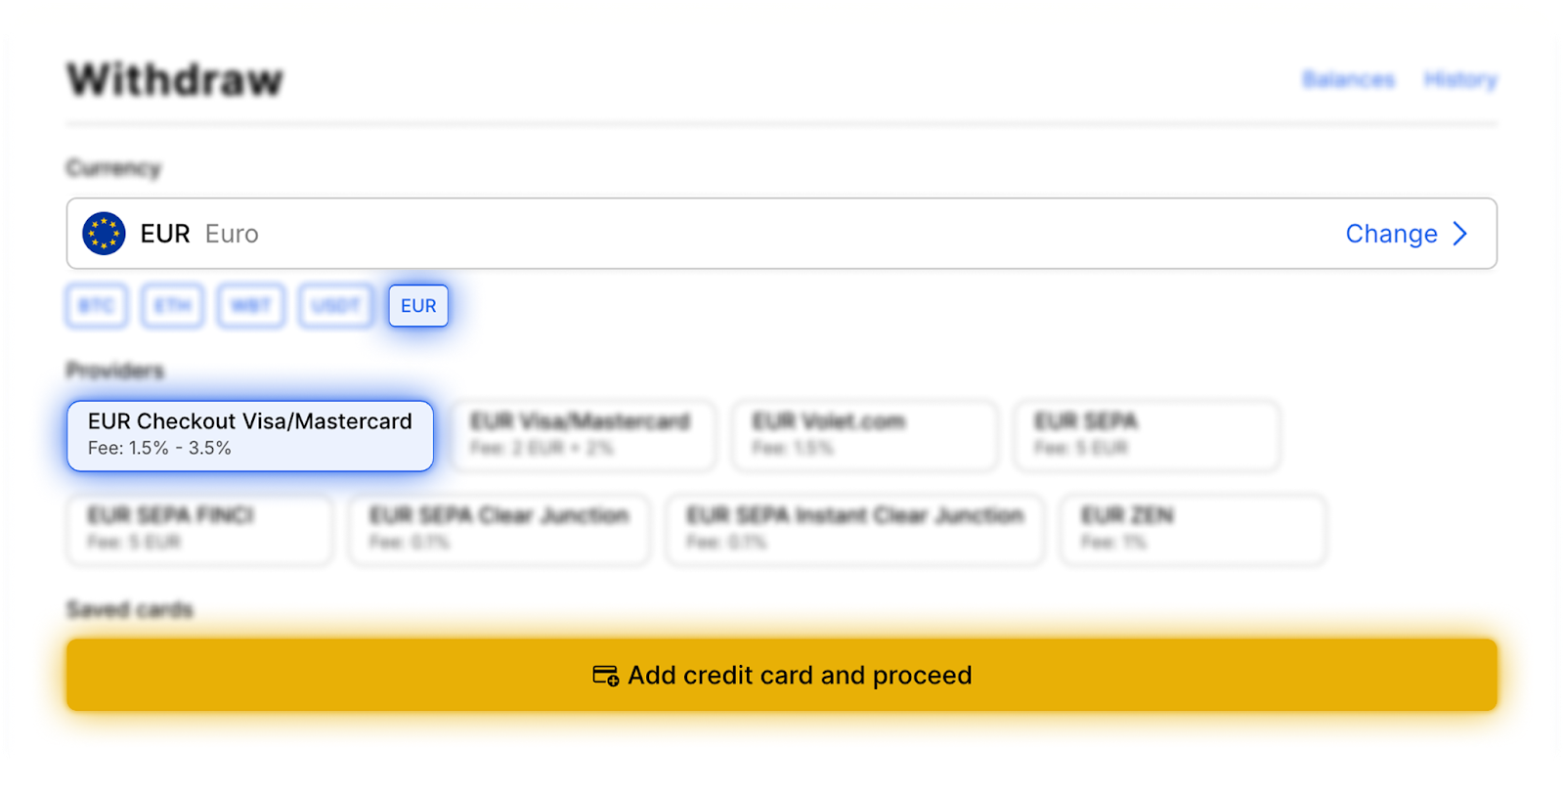The height and width of the screenshot is (791, 1564).
Task: Click the EU flag currency icon
Action: click(104, 234)
